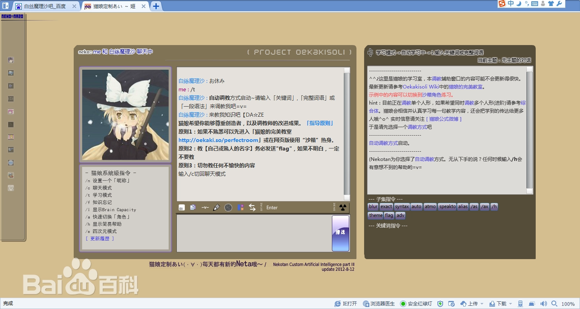Click the copy documents icon in chat toolbar
This screenshot has height=309, width=580.
[x=193, y=208]
